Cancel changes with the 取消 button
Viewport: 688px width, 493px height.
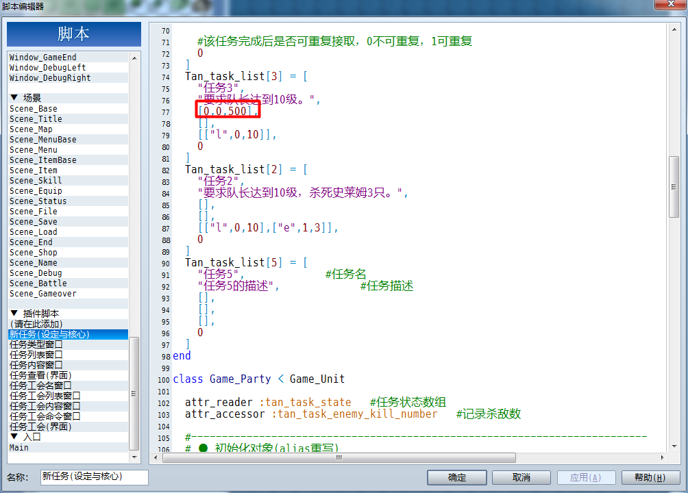click(521, 477)
